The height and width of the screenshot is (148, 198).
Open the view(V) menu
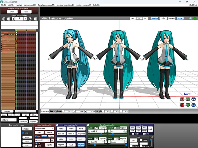tap(19, 5)
